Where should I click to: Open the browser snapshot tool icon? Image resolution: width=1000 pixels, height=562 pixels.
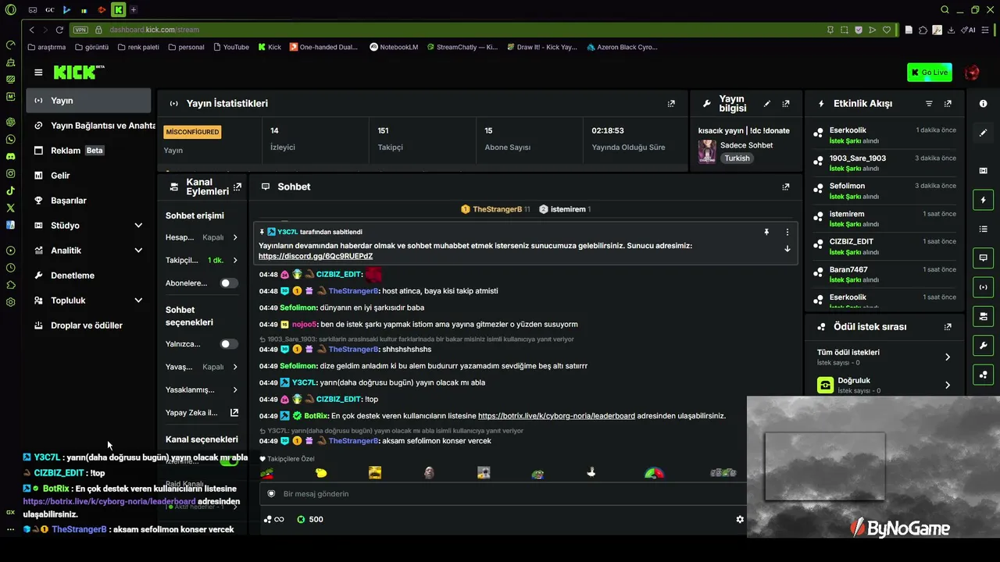845,30
